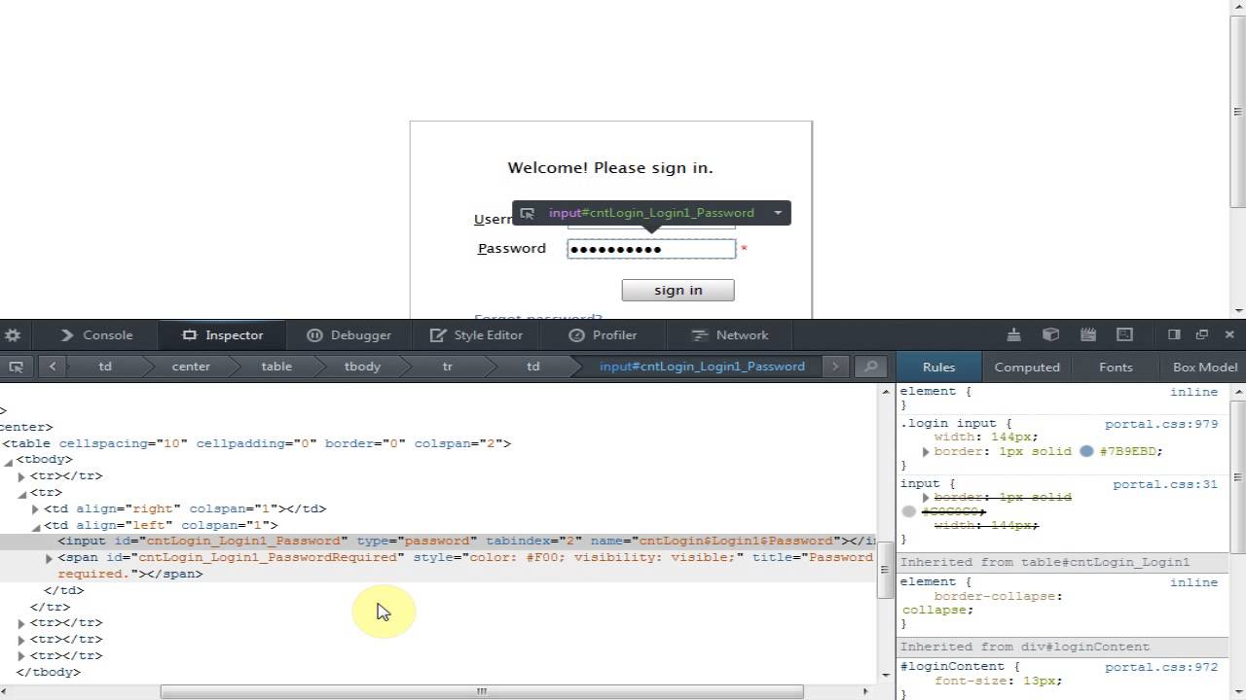This screenshot has width=1246, height=700.
Task: Activate the pick element from page icon
Action: [x=16, y=367]
